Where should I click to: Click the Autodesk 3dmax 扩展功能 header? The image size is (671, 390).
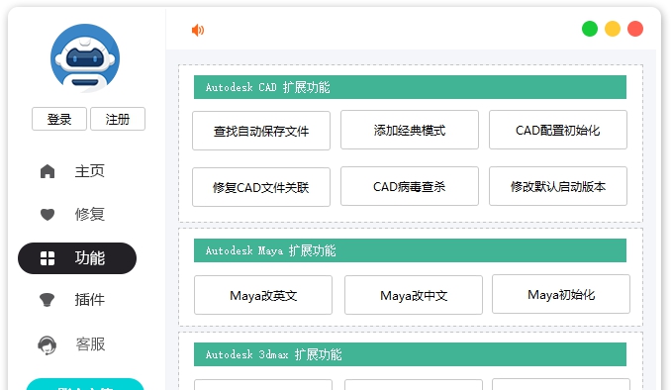410,354
